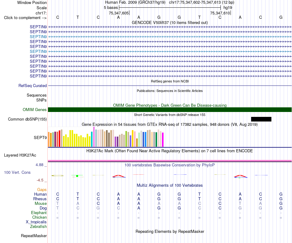Click the Scale label

tap(41, 8)
